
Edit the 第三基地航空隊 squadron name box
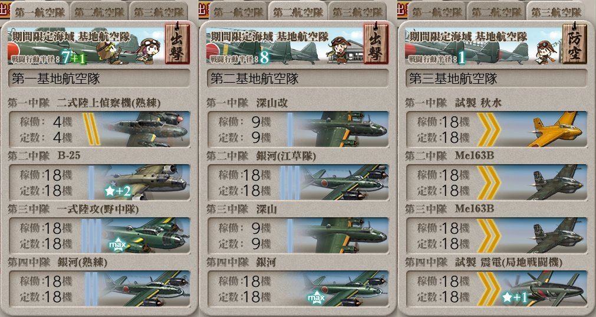tap(496, 79)
